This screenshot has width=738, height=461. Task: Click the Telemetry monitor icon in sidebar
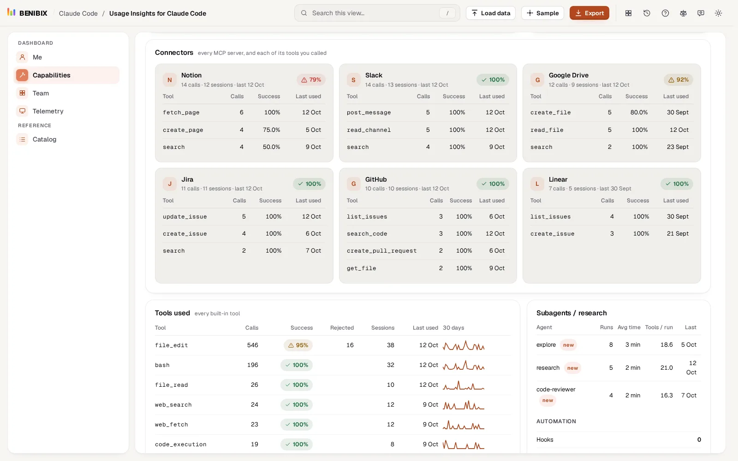pyautogui.click(x=22, y=111)
